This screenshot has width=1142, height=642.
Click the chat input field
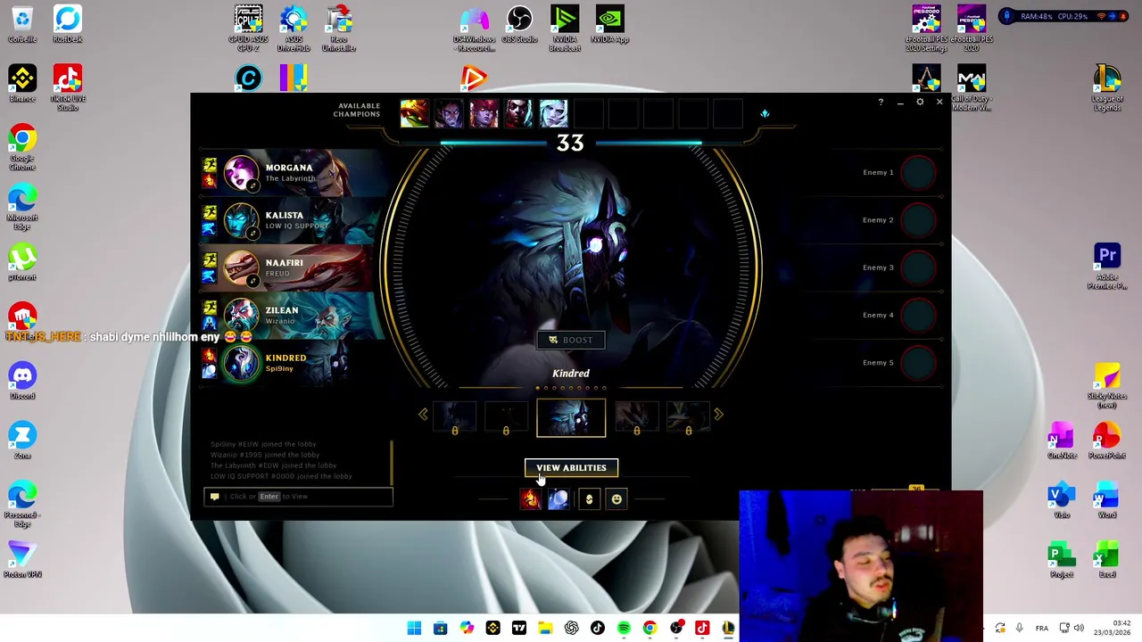tap(299, 497)
